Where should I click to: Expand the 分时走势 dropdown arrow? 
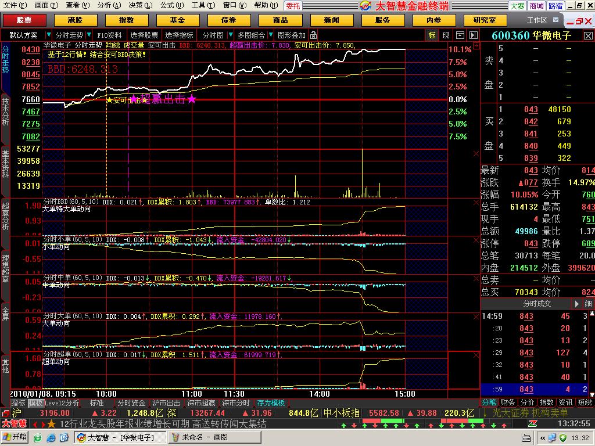tap(89, 35)
